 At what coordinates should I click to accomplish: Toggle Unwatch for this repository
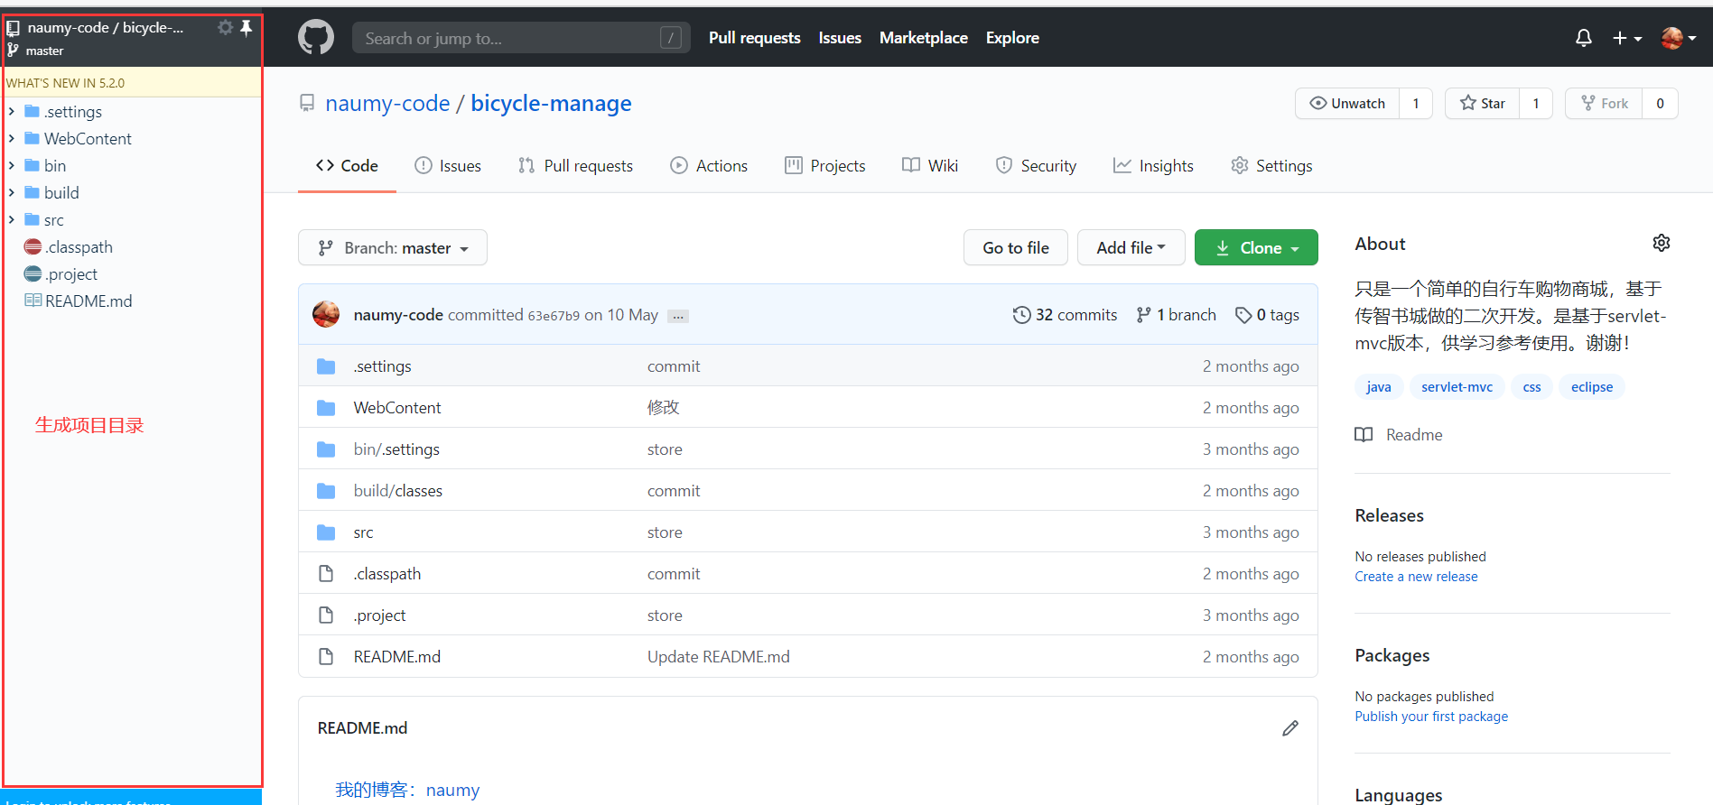[x=1347, y=104]
